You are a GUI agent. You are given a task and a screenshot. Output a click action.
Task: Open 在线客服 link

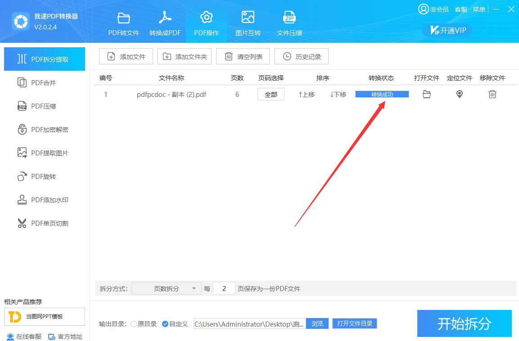(24, 336)
